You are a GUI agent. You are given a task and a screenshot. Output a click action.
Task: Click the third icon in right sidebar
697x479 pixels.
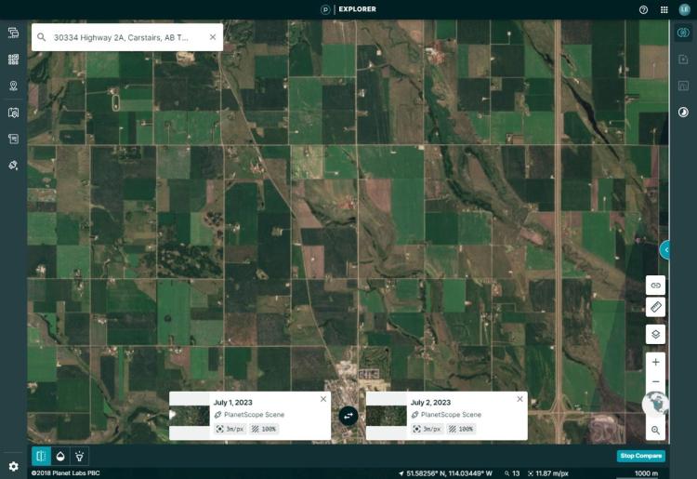(x=683, y=86)
